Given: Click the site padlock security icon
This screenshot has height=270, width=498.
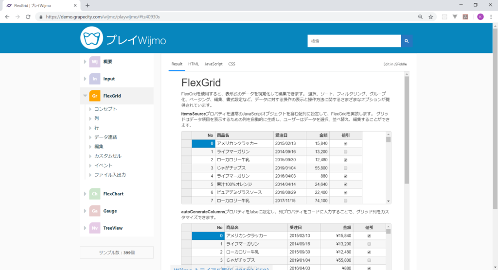Looking at the screenshot, I should tap(41, 17).
